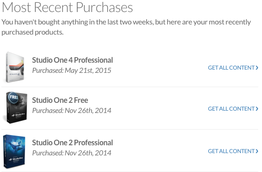262x172 pixels.
Task: Click the FREE badge on the black box
Action: 13,97
